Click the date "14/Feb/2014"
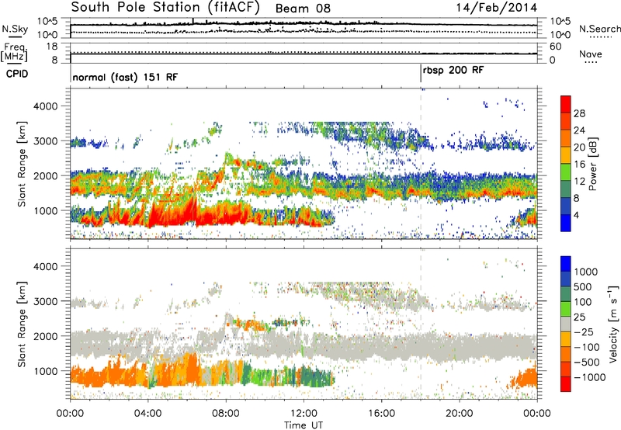 pyautogui.click(x=497, y=8)
